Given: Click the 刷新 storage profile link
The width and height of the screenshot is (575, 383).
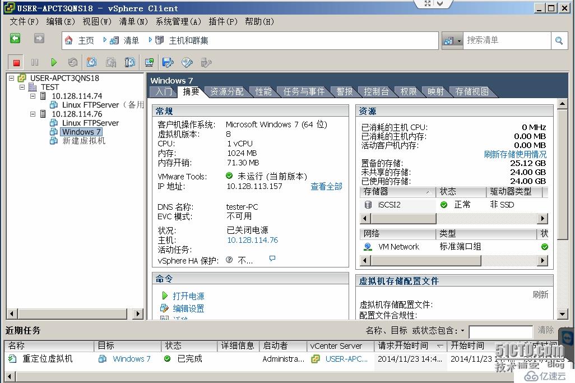Looking at the screenshot, I should 540,294.
